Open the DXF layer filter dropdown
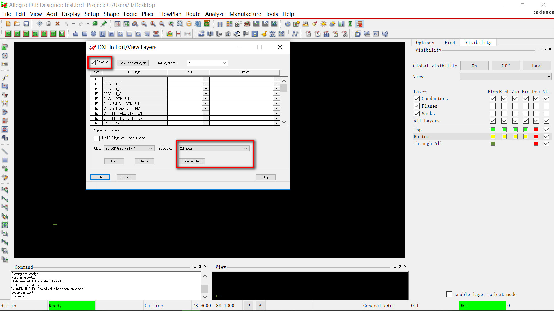 pyautogui.click(x=224, y=63)
